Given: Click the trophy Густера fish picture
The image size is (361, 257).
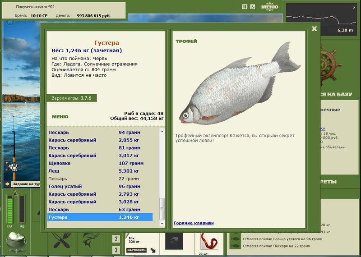Looking at the screenshot, I should tap(240, 84).
